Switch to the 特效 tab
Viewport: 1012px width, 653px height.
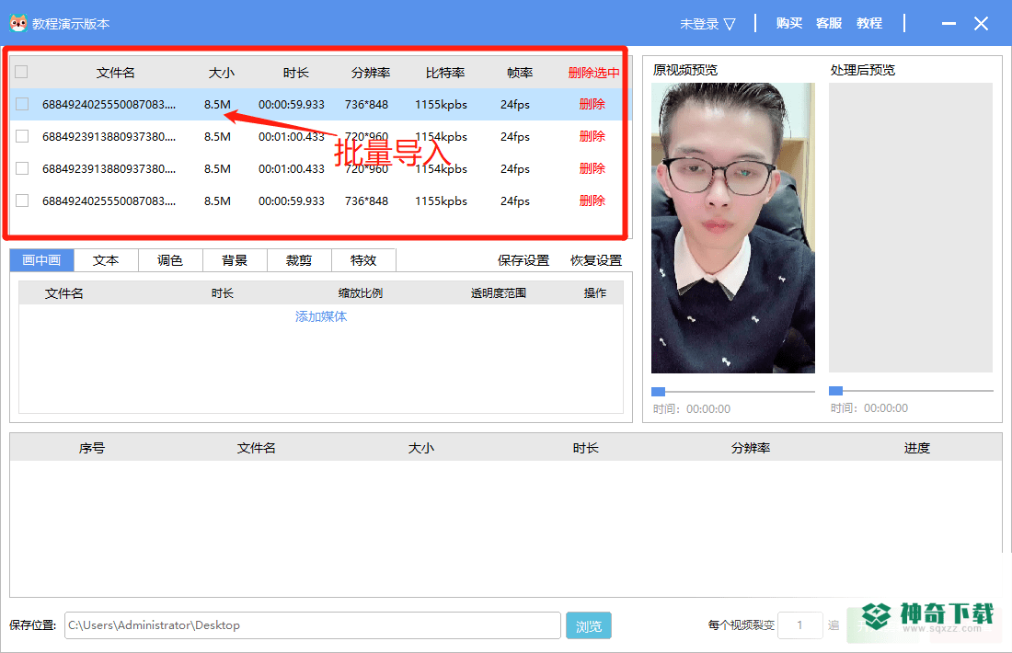click(364, 260)
